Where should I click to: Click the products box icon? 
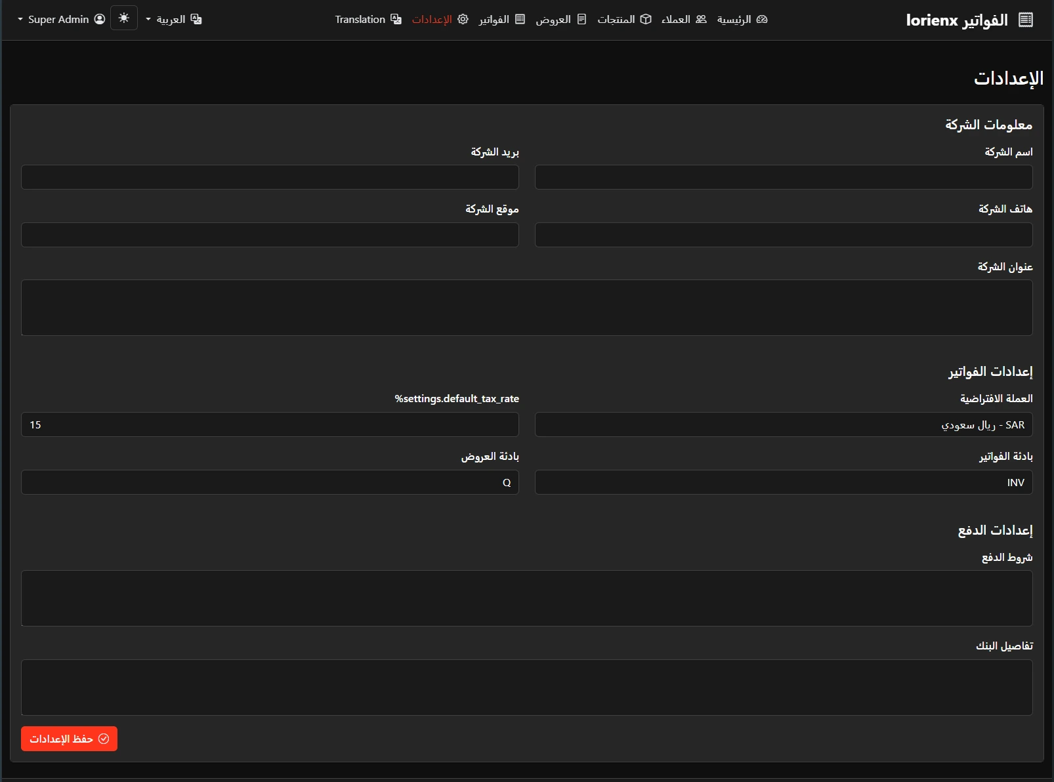click(646, 20)
